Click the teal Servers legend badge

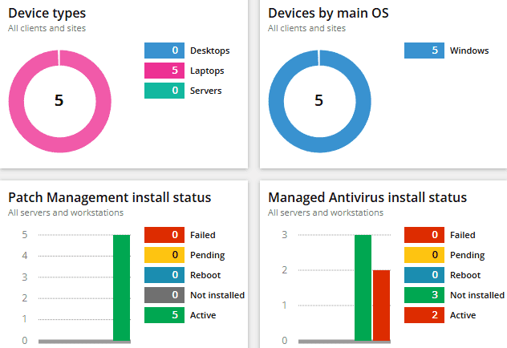164,91
